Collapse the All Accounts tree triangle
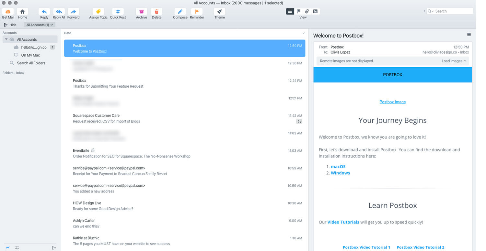Viewport: 486px width, 251px height. click(6, 39)
